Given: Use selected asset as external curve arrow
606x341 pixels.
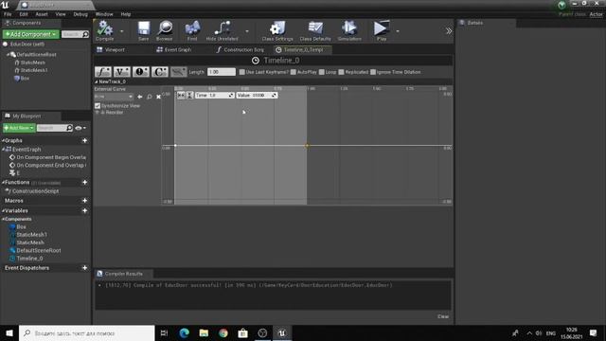Looking at the screenshot, I should [140, 97].
